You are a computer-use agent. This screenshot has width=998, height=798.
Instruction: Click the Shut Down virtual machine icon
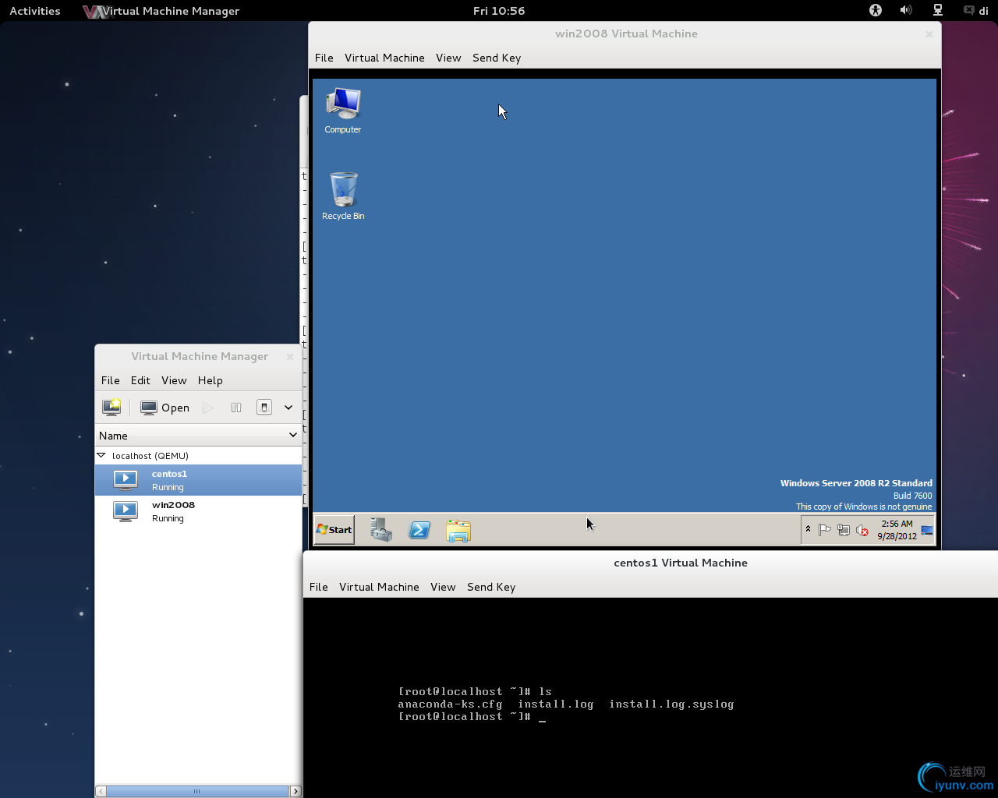pyautogui.click(x=264, y=408)
